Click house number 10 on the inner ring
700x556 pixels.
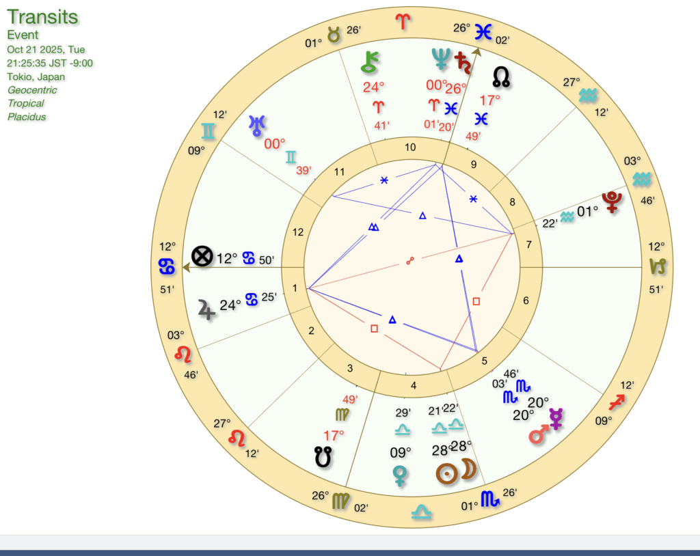coord(409,148)
